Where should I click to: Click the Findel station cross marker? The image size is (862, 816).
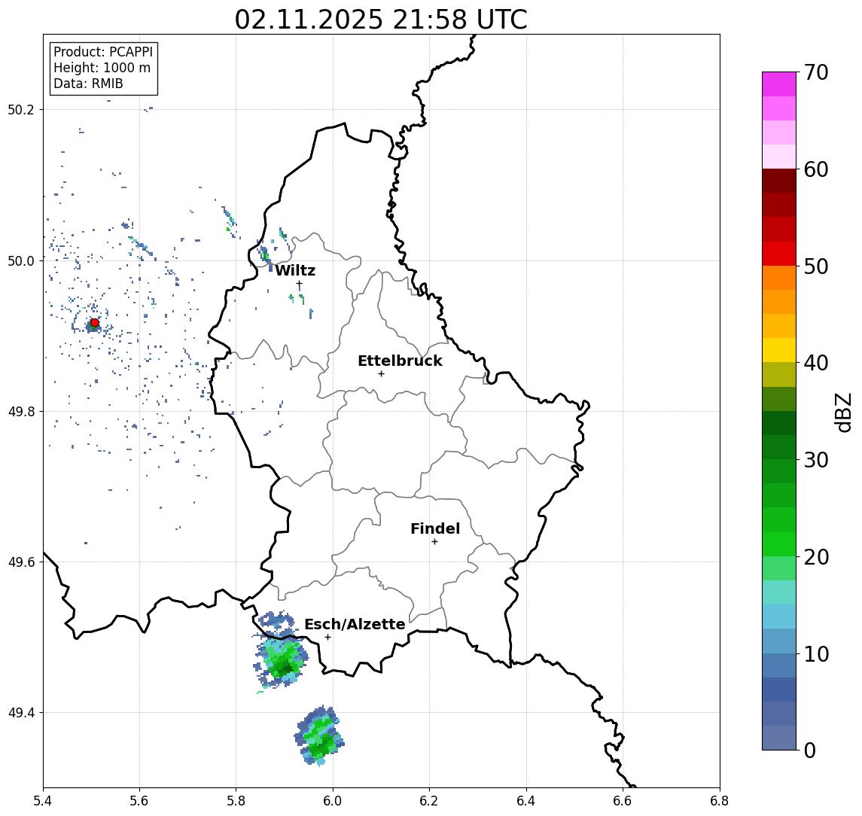434,542
